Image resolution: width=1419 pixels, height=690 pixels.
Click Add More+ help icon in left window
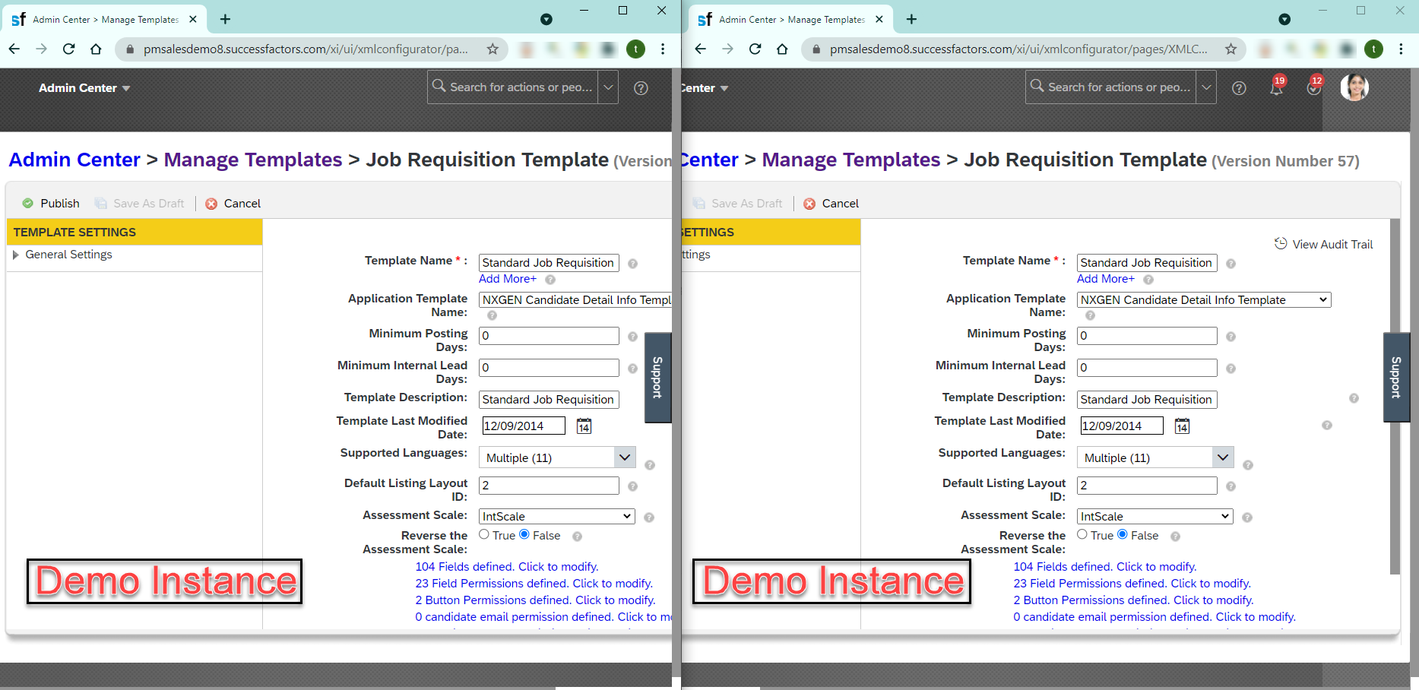(550, 280)
